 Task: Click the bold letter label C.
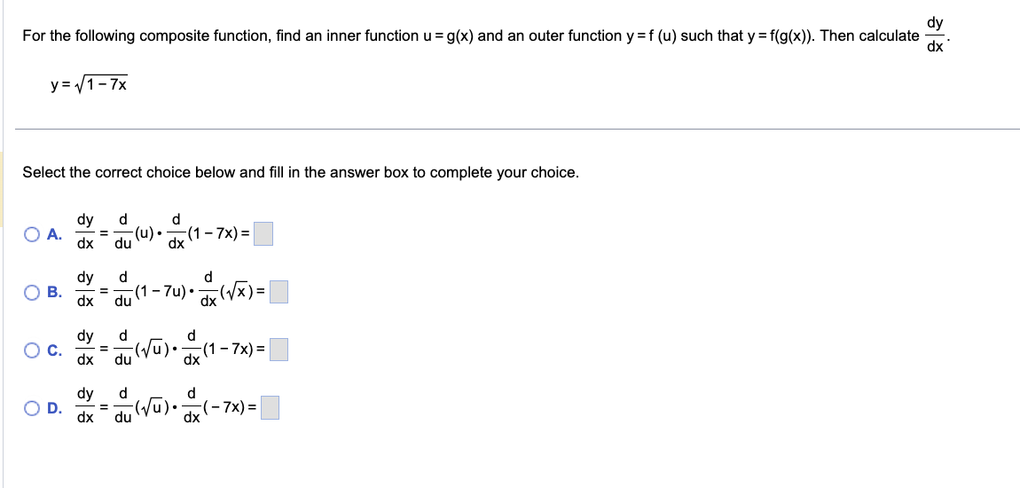point(55,350)
